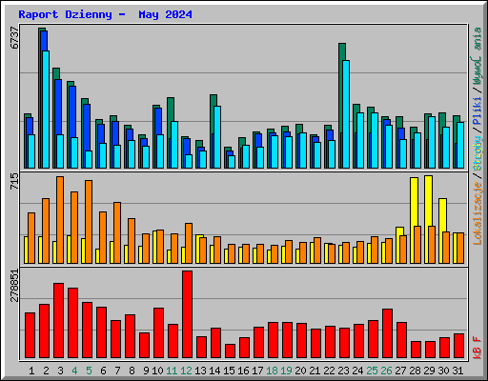Click the green weekend label day 25
The height and width of the screenshot is (381, 488).
[372, 371]
